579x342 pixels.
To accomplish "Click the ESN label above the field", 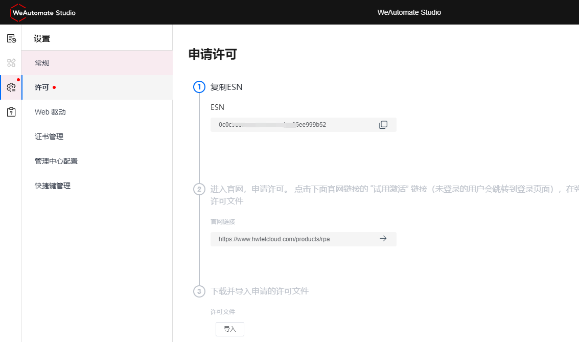I will [218, 107].
